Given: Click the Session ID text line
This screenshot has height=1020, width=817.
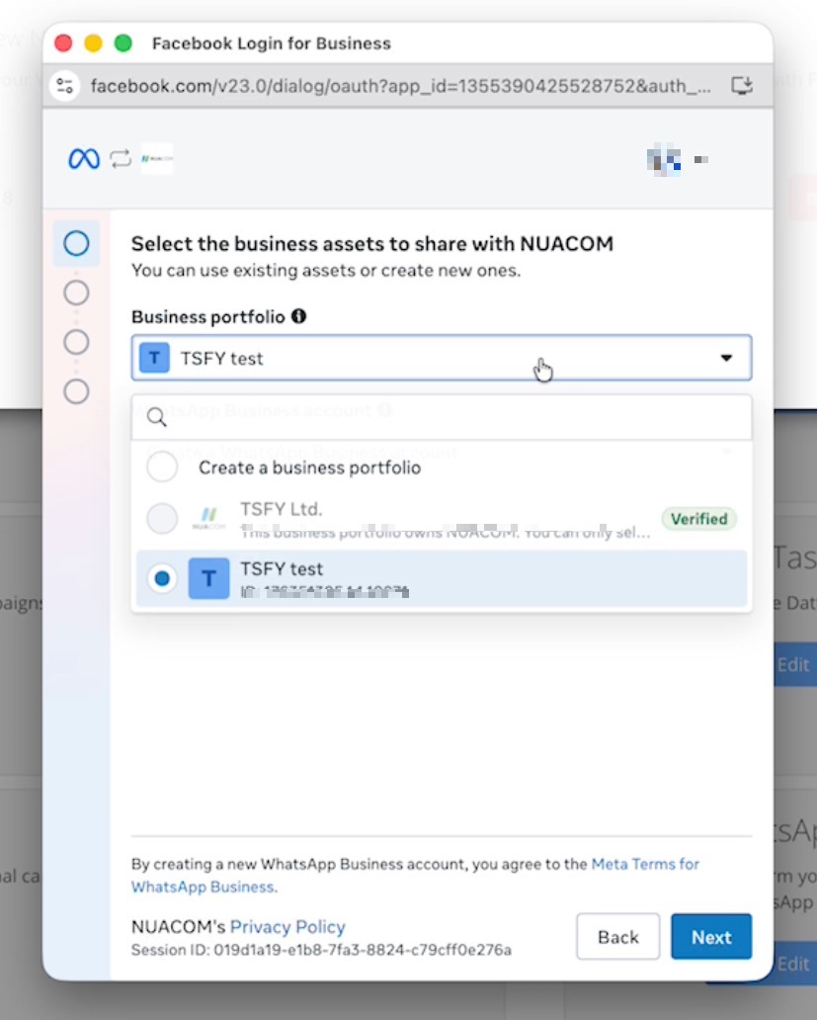Looking at the screenshot, I should [321, 950].
